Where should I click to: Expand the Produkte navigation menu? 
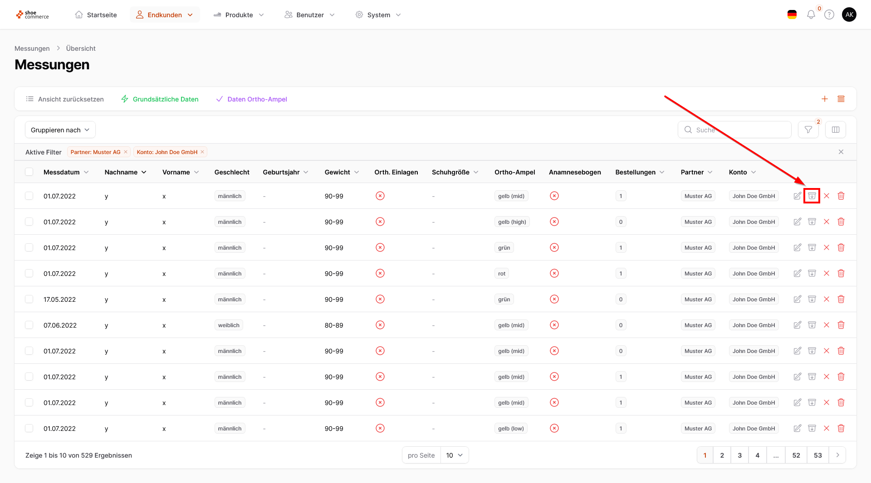(239, 15)
